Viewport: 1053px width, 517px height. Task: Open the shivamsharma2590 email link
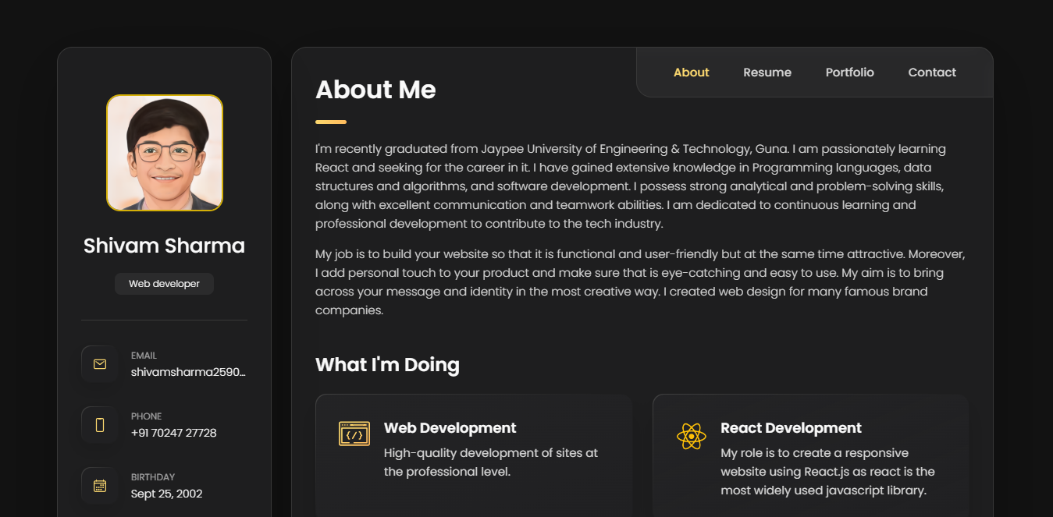pos(189,372)
